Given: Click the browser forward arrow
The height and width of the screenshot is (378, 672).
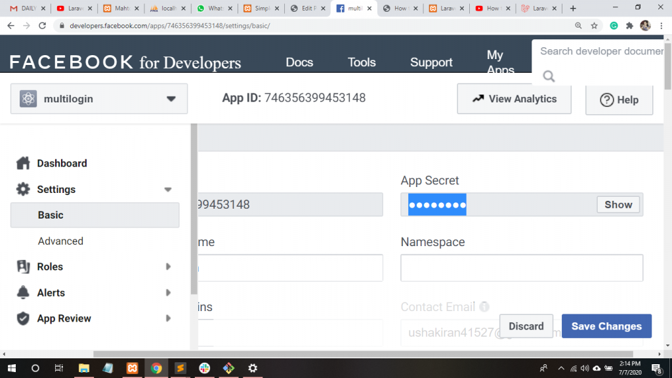Looking at the screenshot, I should (26, 26).
